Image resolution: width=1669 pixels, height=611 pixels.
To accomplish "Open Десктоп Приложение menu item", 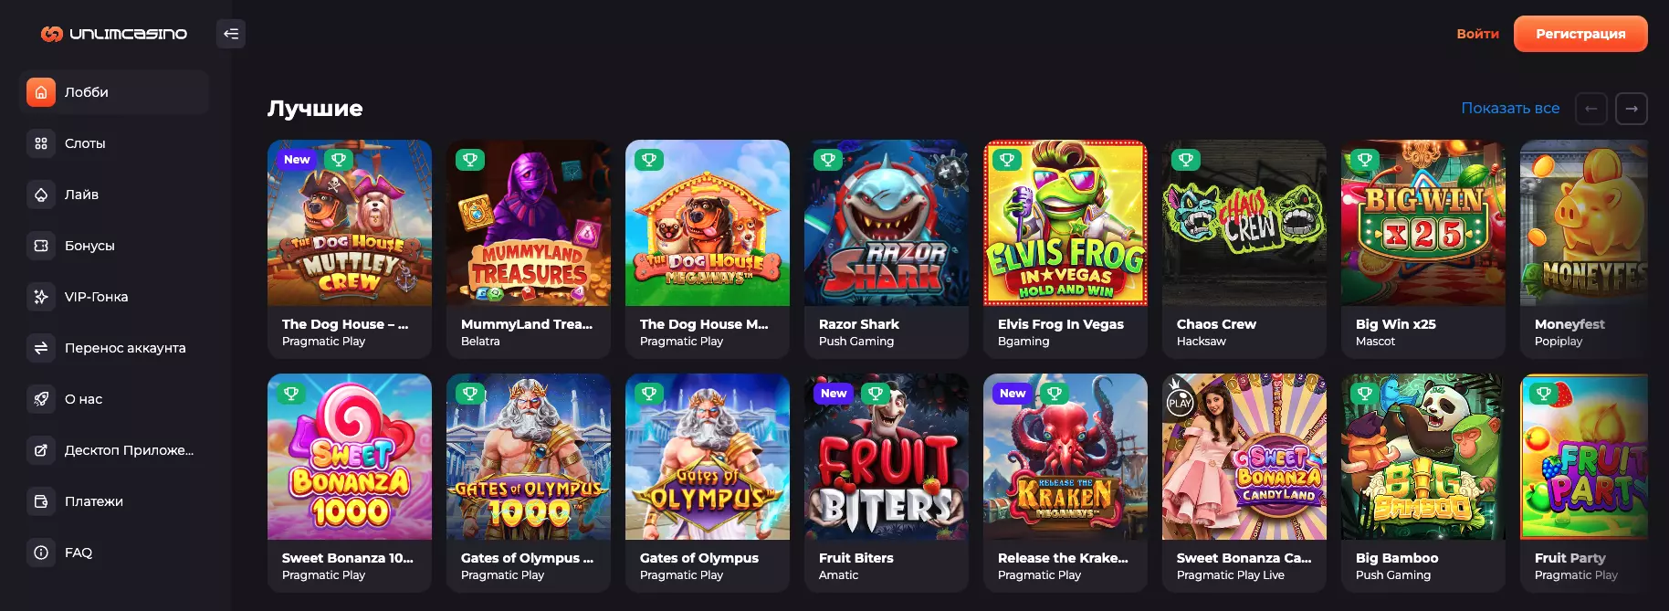I will 128,450.
